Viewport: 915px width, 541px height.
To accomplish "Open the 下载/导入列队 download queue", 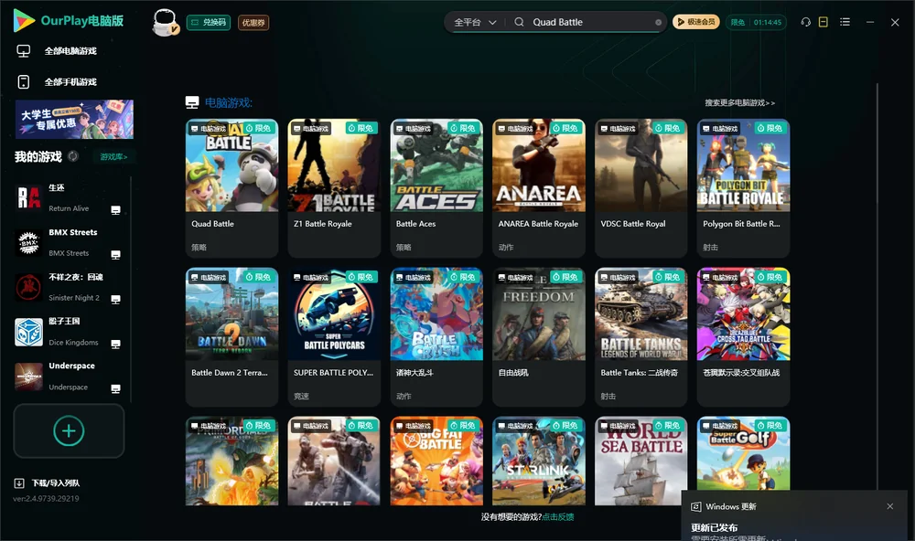I will click(47, 483).
